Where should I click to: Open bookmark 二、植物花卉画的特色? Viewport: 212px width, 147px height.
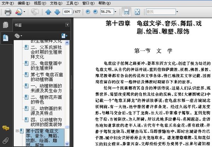(46, 100)
